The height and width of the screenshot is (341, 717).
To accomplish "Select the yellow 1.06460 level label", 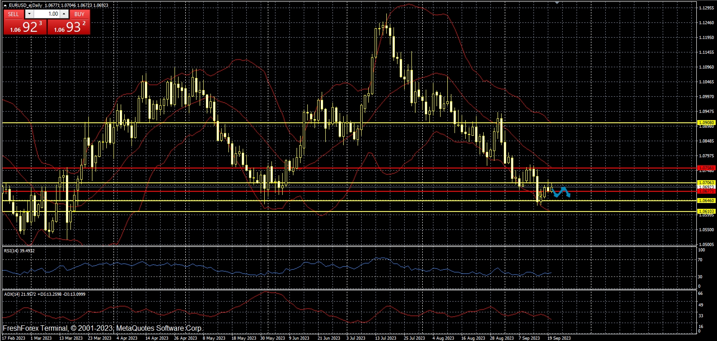I will pyautogui.click(x=707, y=201).
